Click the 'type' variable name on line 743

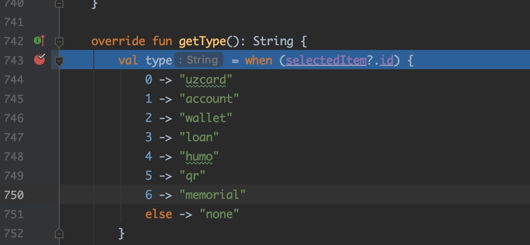coord(159,61)
